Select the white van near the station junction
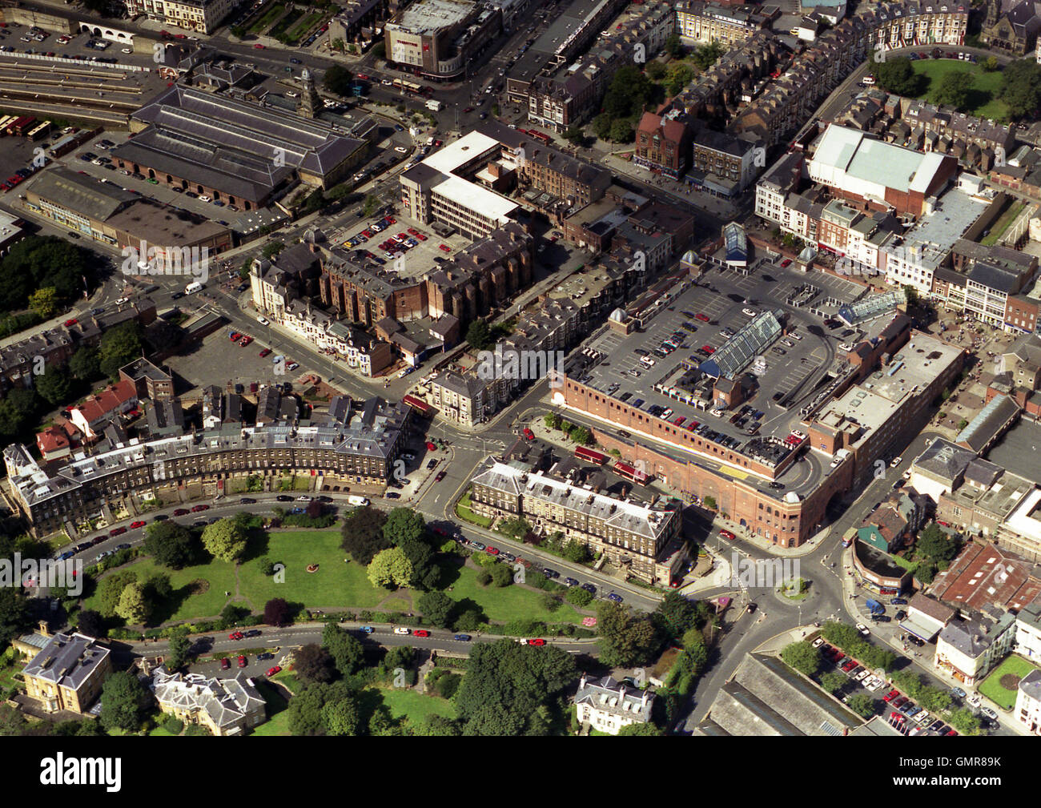 click(193, 287)
